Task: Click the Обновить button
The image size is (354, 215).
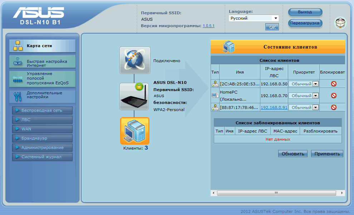Action: point(292,154)
